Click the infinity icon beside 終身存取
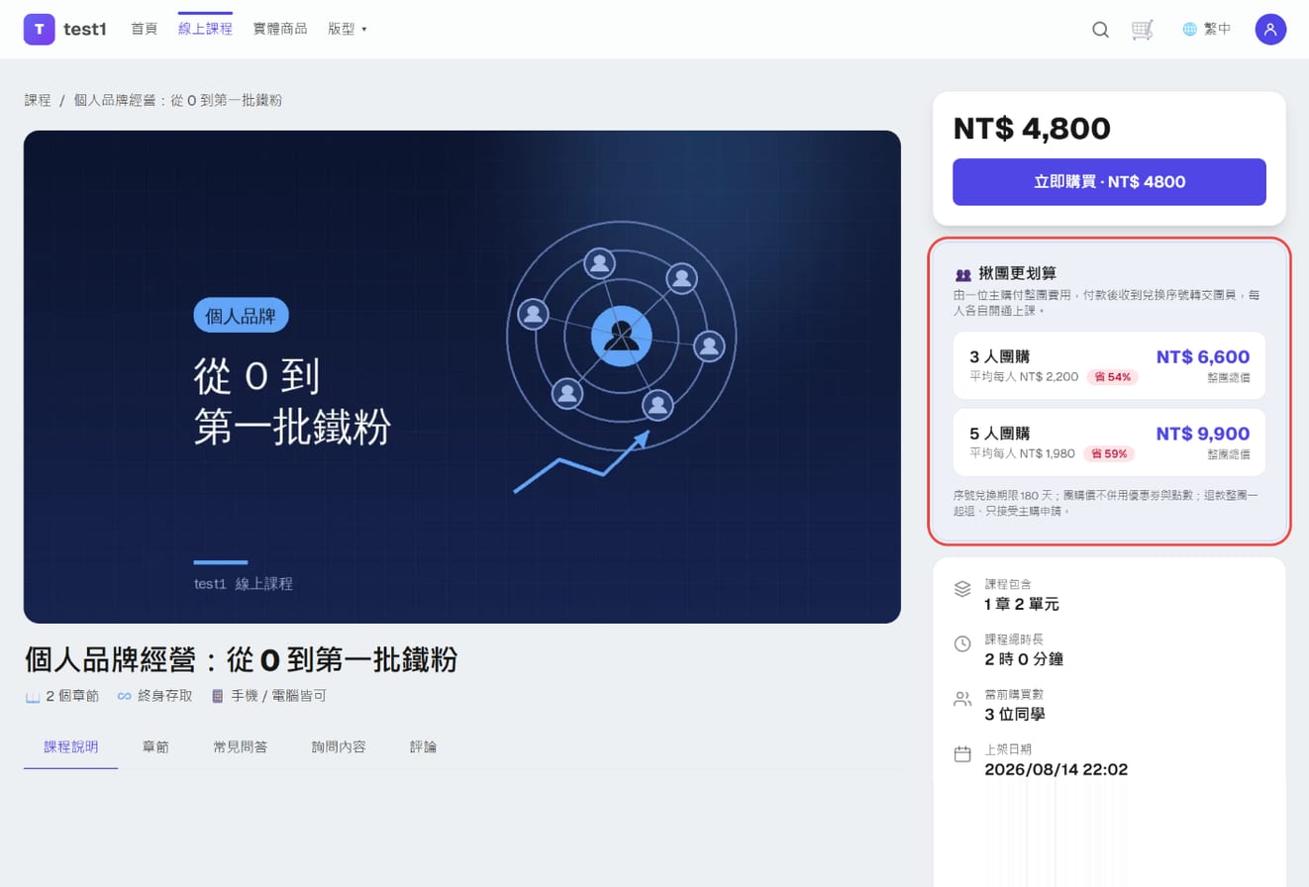1309x887 pixels. click(125, 696)
